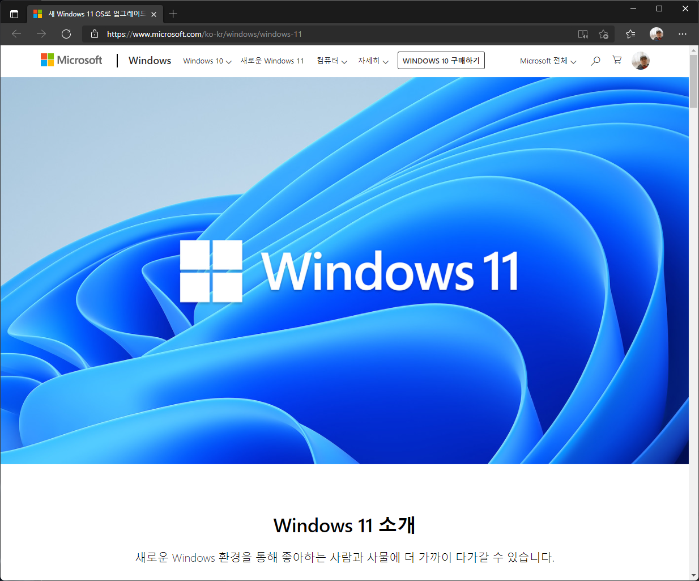Image resolution: width=699 pixels, height=581 pixels.
Task: Click the 새로운 Windows 환경을 통해 sentence
Action: tap(344, 557)
